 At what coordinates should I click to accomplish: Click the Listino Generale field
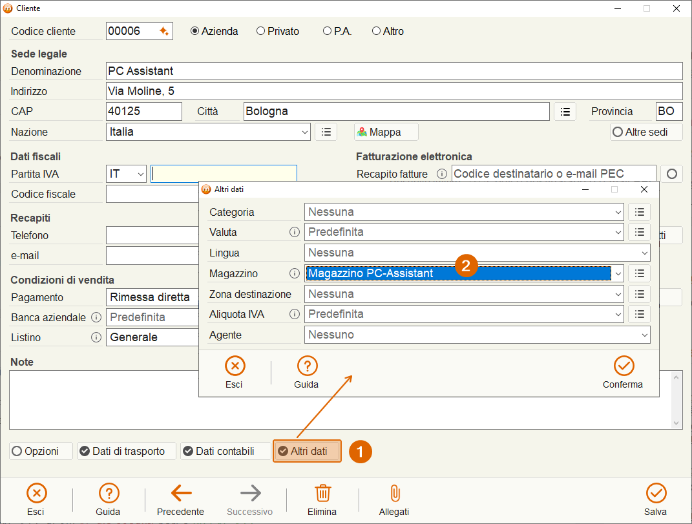152,337
